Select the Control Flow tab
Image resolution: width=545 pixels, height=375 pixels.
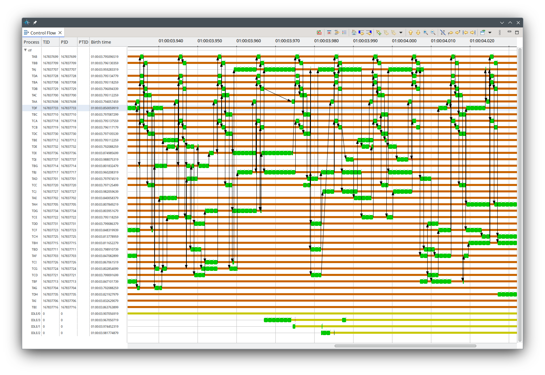[43, 33]
